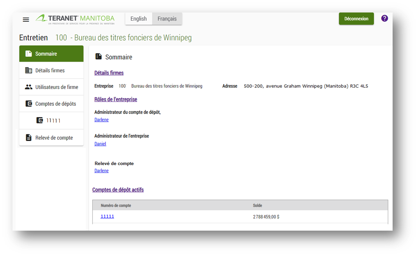Image resolution: width=418 pixels, height=256 pixels.
Task: Open the Comptes de dépôt actifs link
Action: coord(118,190)
